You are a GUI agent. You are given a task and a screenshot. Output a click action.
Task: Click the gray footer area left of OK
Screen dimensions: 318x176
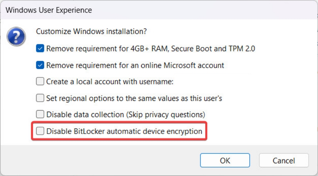pyautogui.click(x=99, y=160)
